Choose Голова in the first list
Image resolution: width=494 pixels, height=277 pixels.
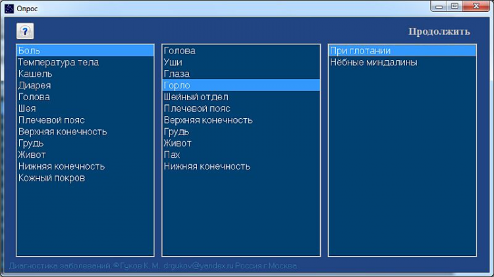click(x=85, y=97)
